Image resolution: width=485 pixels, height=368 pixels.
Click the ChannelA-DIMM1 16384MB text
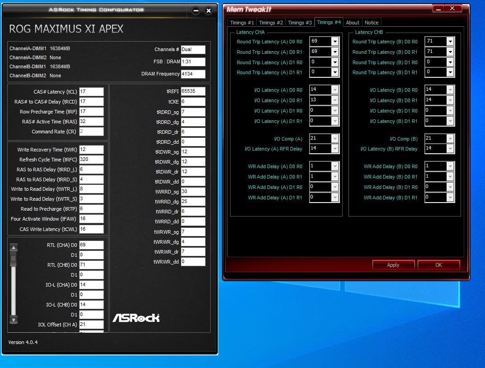(x=40, y=48)
